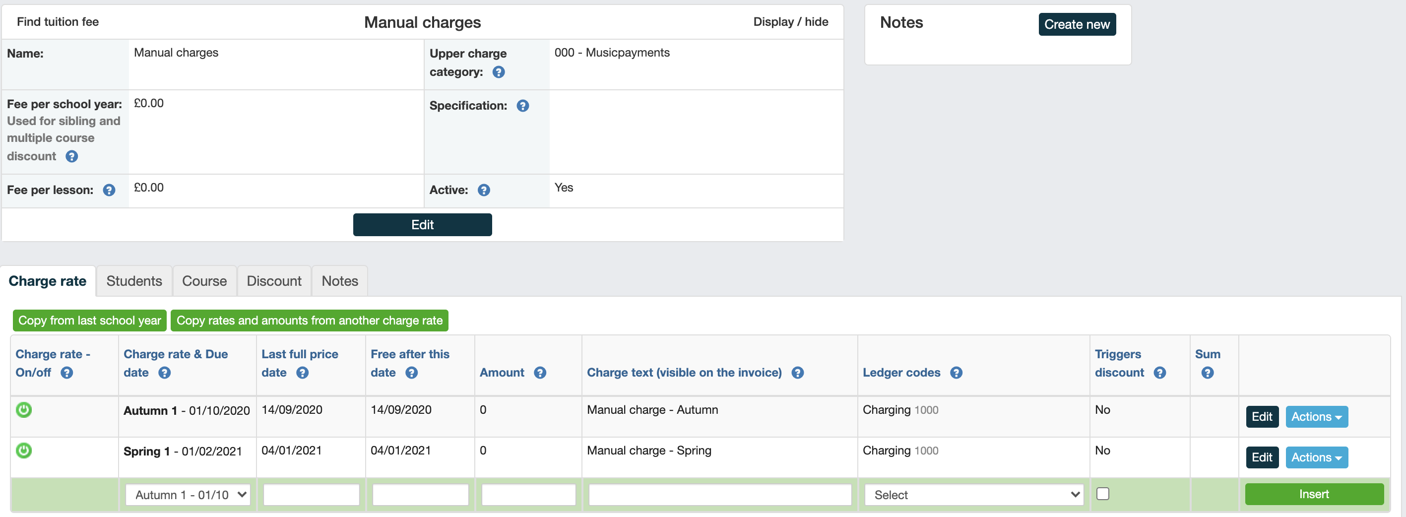The width and height of the screenshot is (1406, 517).
Task: Click Triggers discount help icon
Action: tap(1159, 372)
